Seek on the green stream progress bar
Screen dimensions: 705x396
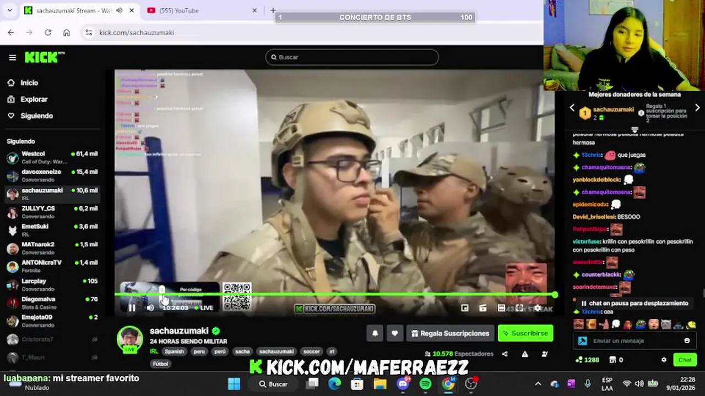tap(335, 295)
